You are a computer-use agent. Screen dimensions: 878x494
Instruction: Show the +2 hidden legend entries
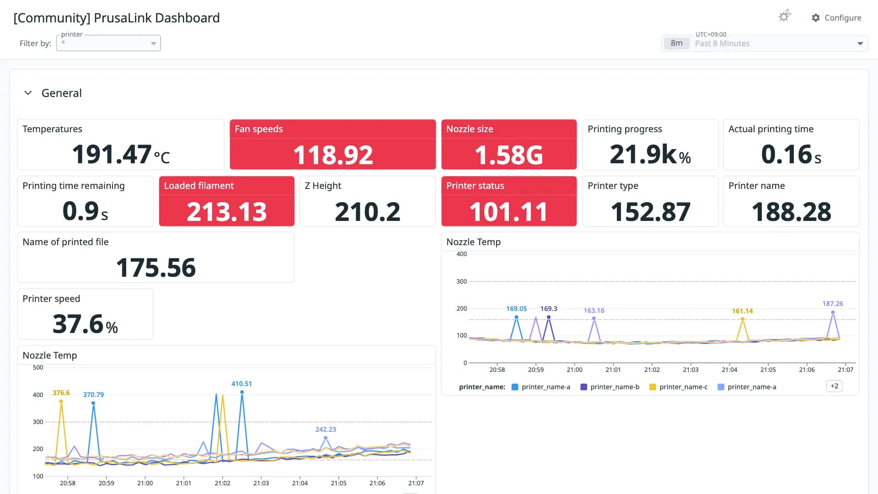click(834, 386)
